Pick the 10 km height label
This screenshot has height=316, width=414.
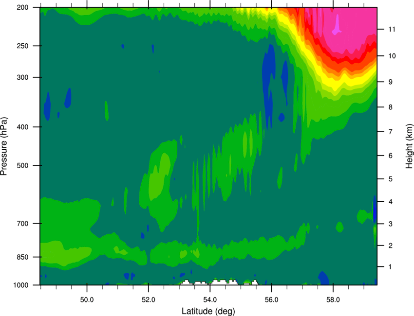(392, 56)
